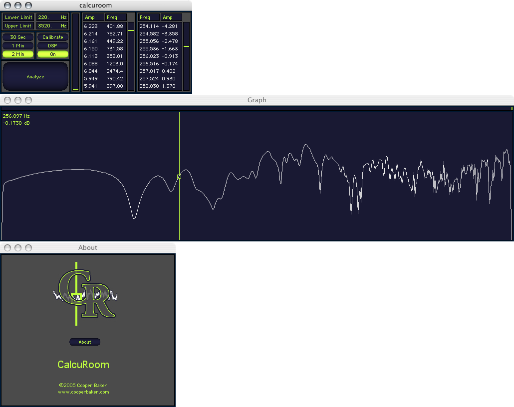Select the 1 Min duration option

18,45
